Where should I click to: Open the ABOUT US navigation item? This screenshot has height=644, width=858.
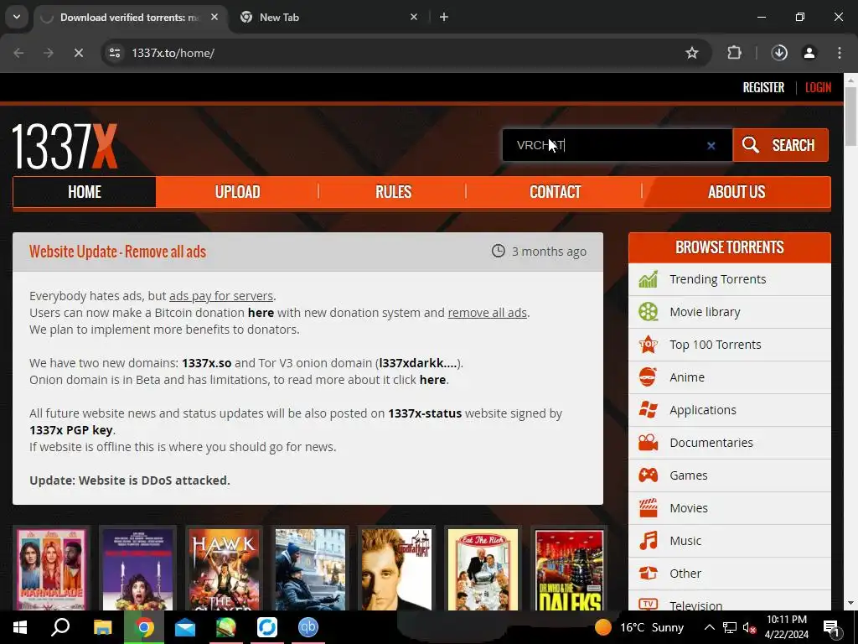pyautogui.click(x=736, y=192)
